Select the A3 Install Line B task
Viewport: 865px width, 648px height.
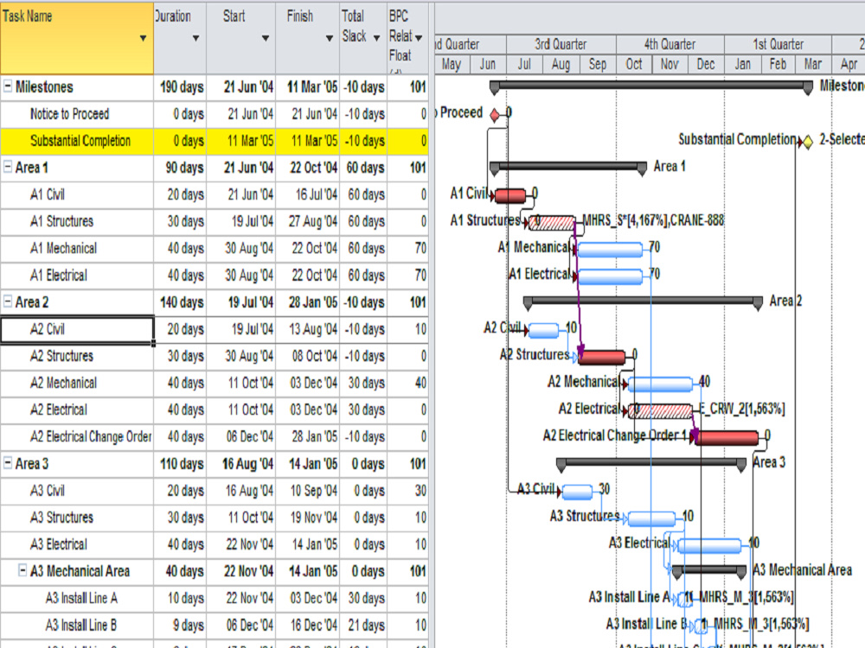81,626
